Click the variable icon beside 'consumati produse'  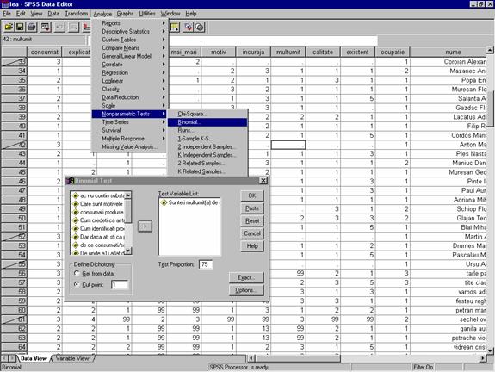(x=75, y=212)
